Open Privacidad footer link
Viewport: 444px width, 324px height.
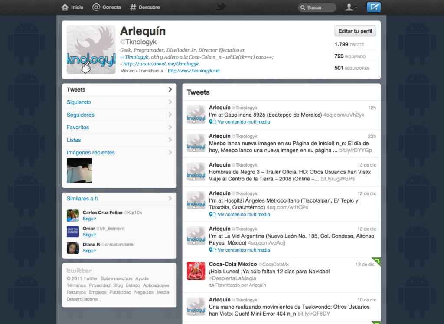tap(99, 285)
